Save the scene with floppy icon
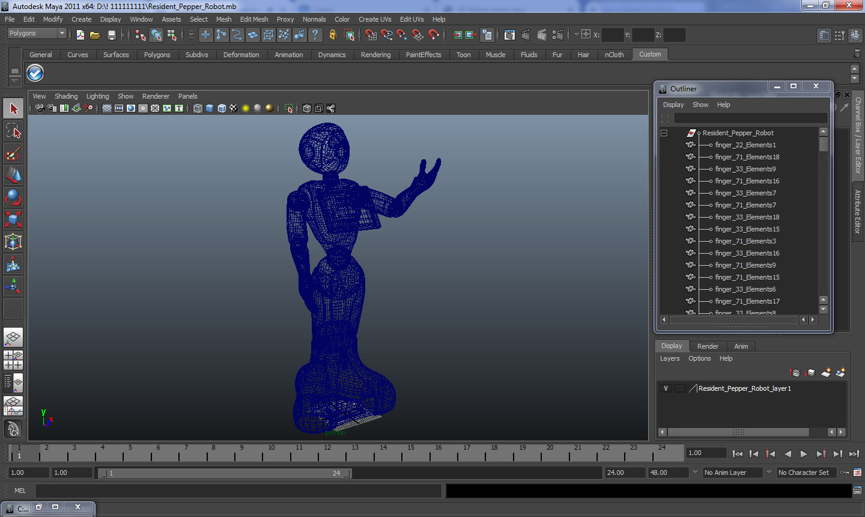Image resolution: width=865 pixels, height=517 pixels. [111, 35]
